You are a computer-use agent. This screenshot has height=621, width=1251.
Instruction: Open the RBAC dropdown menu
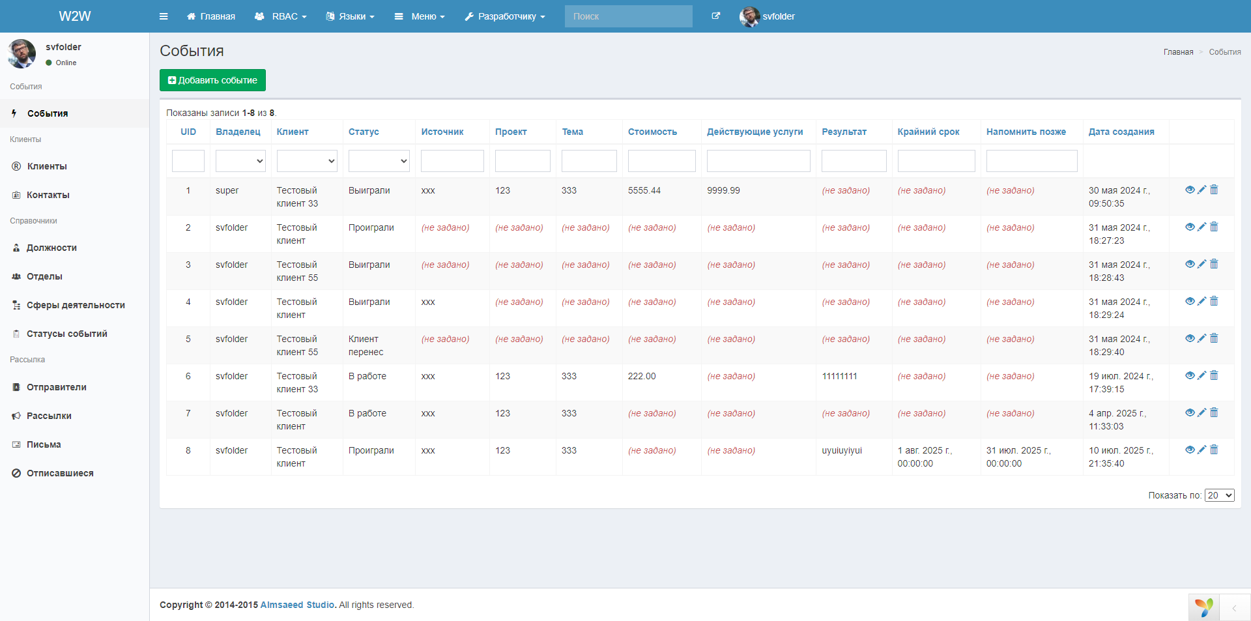point(281,16)
